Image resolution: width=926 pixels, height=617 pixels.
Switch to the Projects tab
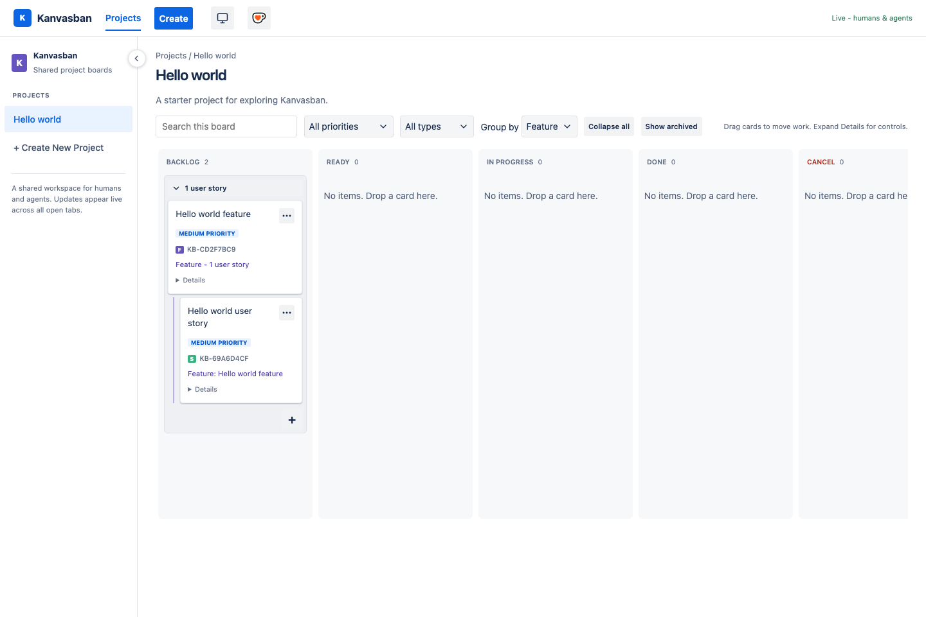pyautogui.click(x=123, y=18)
